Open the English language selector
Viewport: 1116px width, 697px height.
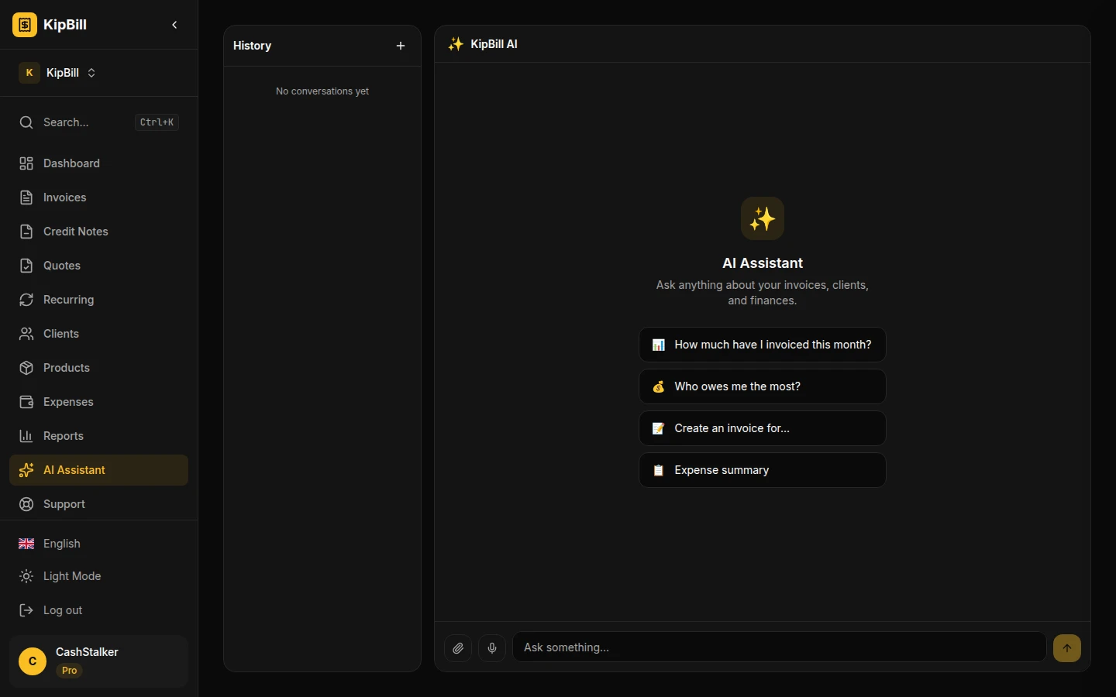[61, 544]
